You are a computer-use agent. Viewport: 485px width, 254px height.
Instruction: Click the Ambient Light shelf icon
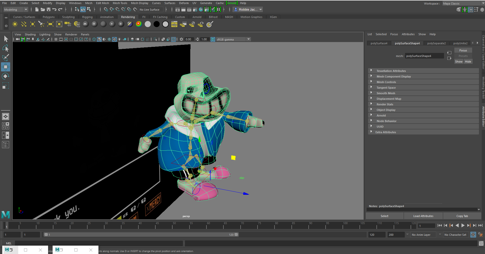click(x=15, y=24)
